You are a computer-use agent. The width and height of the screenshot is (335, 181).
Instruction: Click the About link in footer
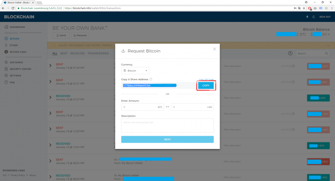point(33,175)
